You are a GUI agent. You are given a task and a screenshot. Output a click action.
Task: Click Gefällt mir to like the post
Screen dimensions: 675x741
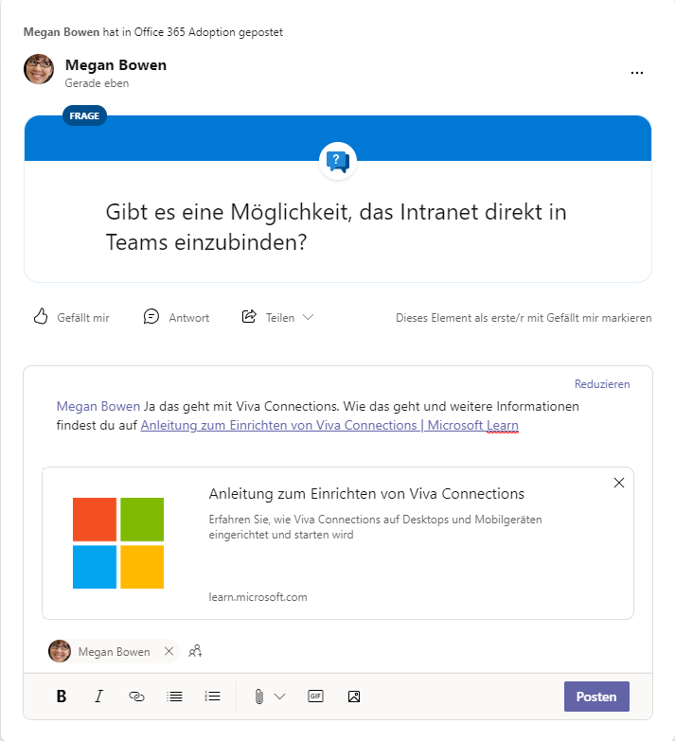(x=72, y=318)
